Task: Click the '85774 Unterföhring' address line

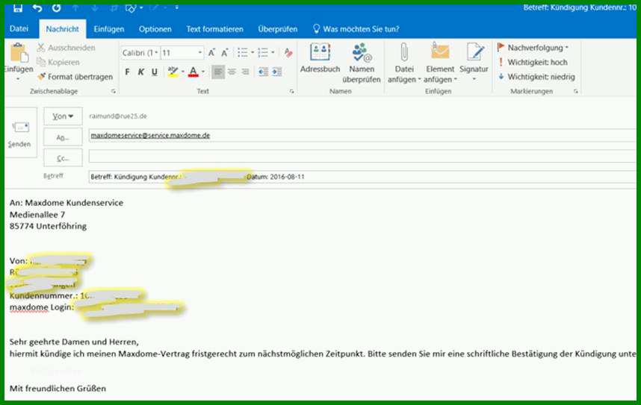Action: click(x=48, y=226)
